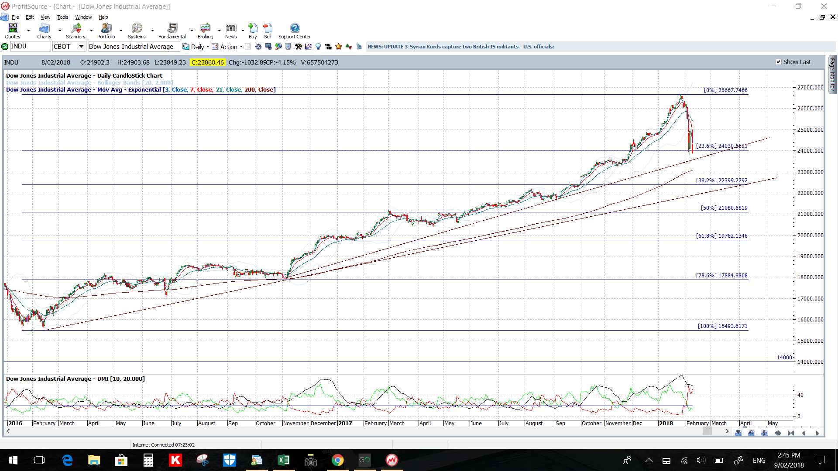Open the CBOT exchange combo box
This screenshot has width=838, height=471.
click(69, 47)
